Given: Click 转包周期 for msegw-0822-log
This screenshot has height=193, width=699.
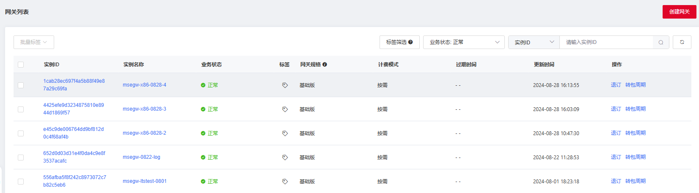Looking at the screenshot, I should [x=636, y=157].
